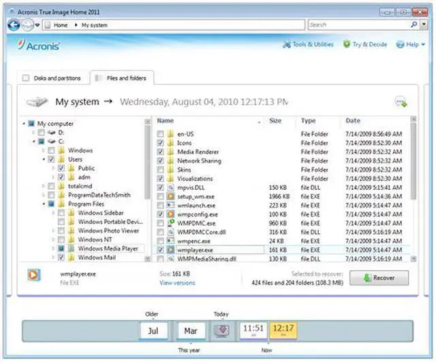Click Home in the breadcrumb path
The height and width of the screenshot is (362, 436).
(x=61, y=25)
